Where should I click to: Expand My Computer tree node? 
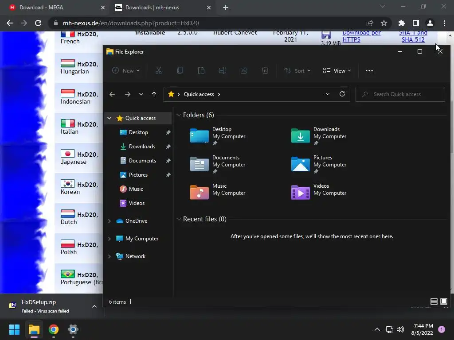[x=109, y=239]
